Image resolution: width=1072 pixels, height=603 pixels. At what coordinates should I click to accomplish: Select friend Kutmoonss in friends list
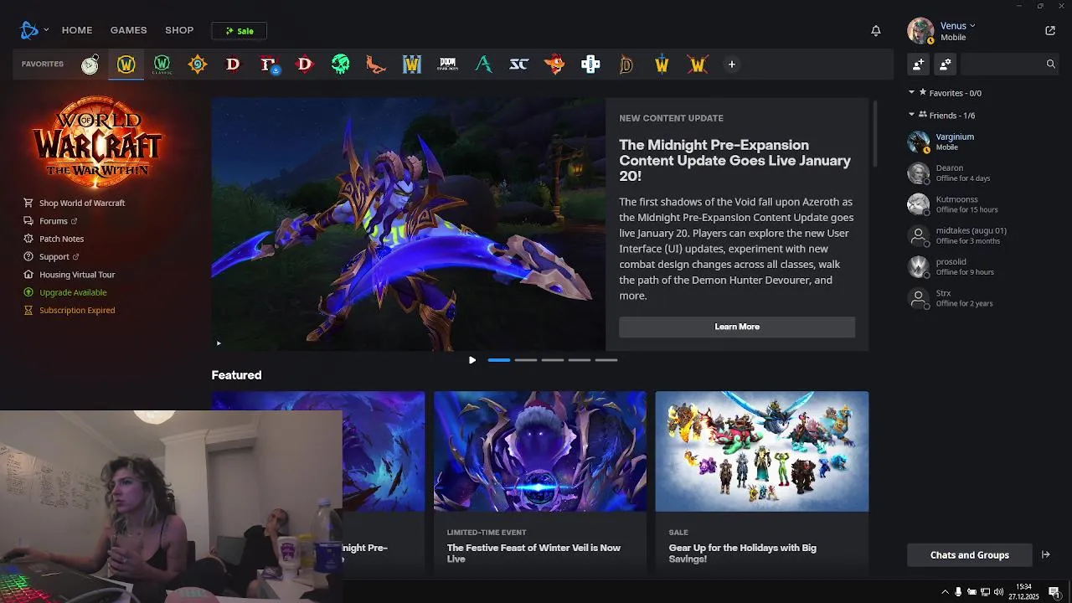[x=983, y=204]
